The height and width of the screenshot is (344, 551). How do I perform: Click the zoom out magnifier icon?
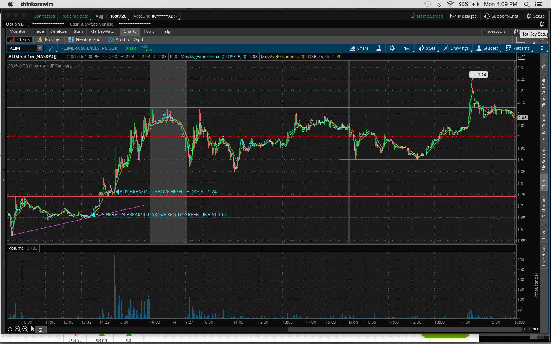click(x=25, y=329)
